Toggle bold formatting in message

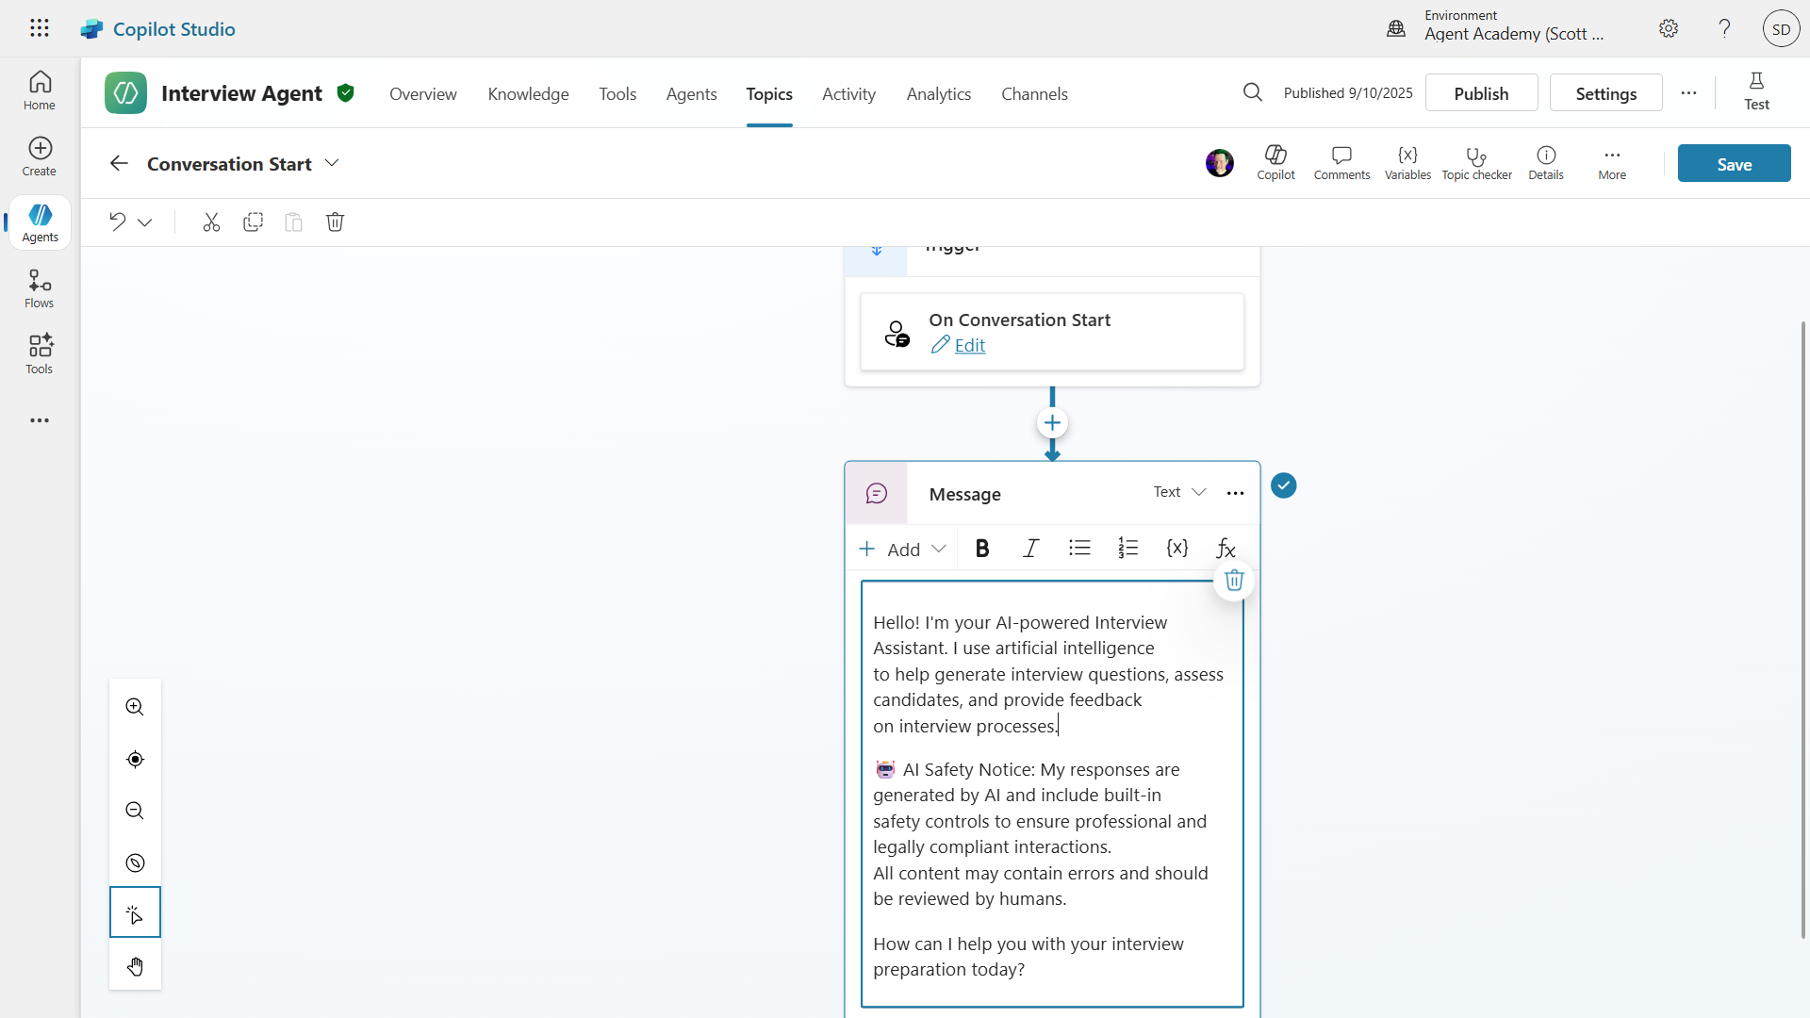click(982, 549)
